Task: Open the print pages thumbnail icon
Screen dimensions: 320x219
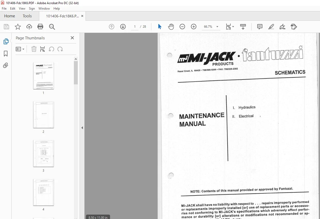Action: 43,49
